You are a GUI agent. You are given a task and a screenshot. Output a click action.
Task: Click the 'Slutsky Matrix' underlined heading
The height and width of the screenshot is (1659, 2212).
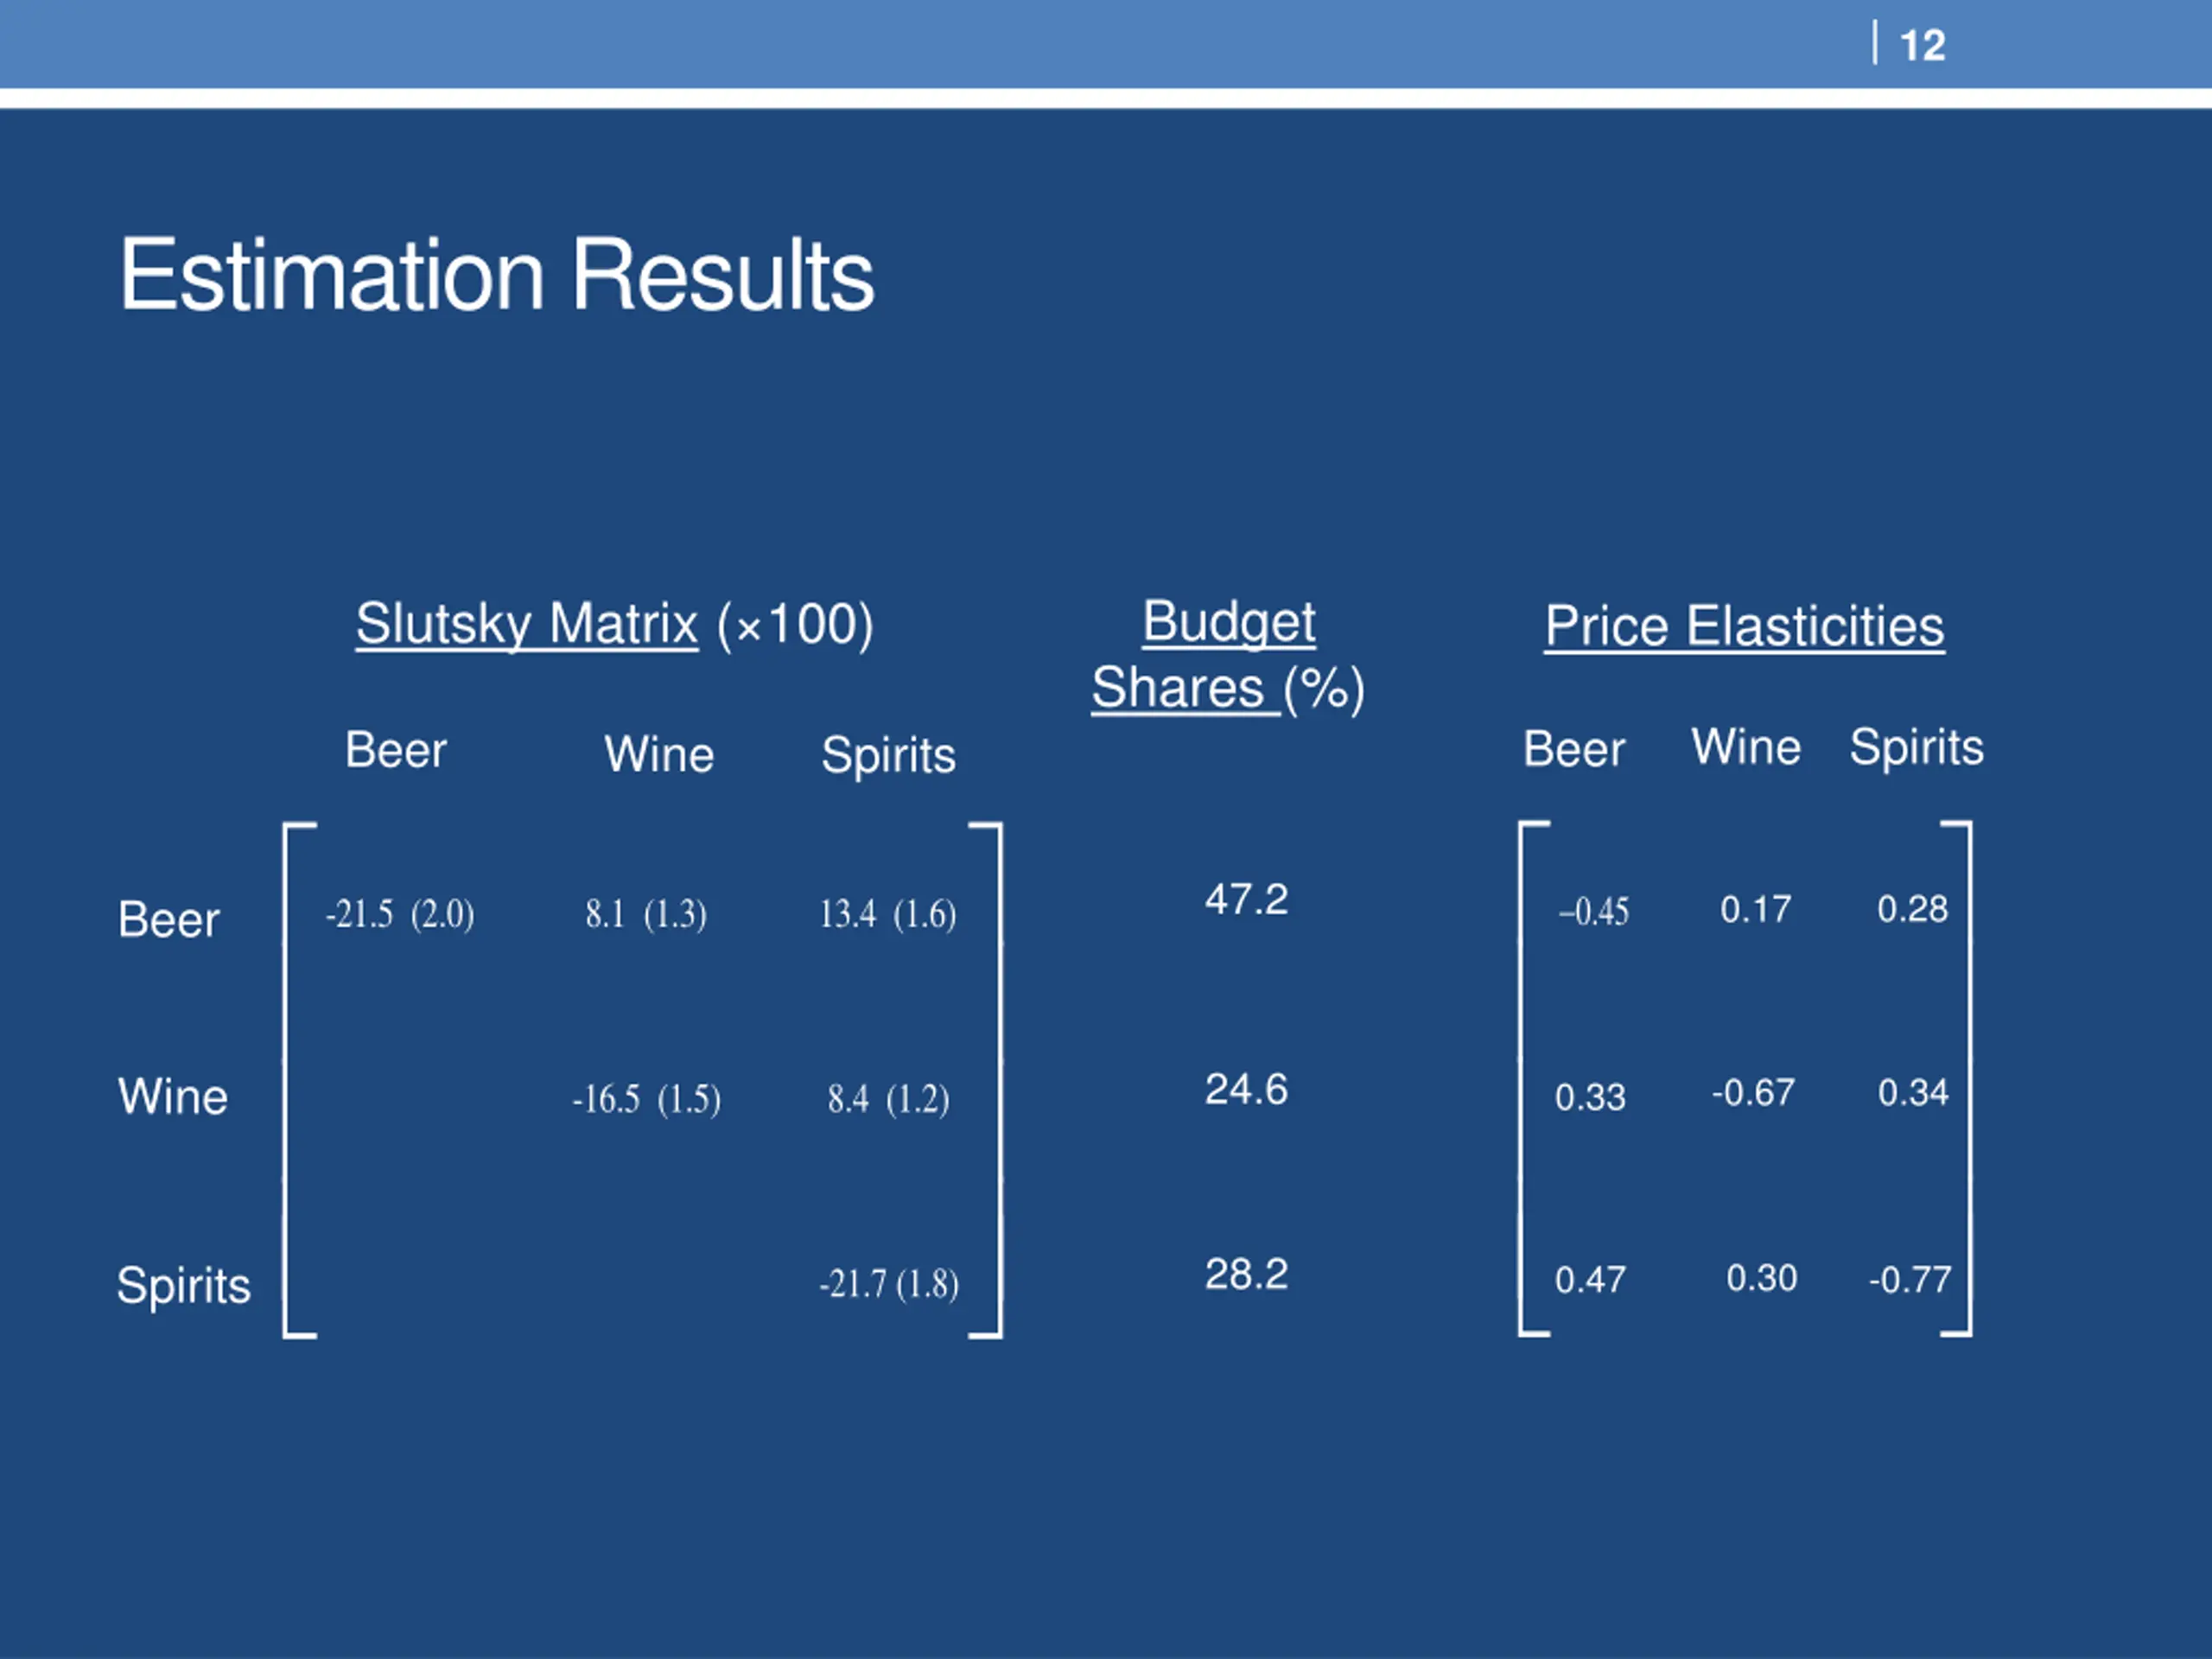point(527,625)
